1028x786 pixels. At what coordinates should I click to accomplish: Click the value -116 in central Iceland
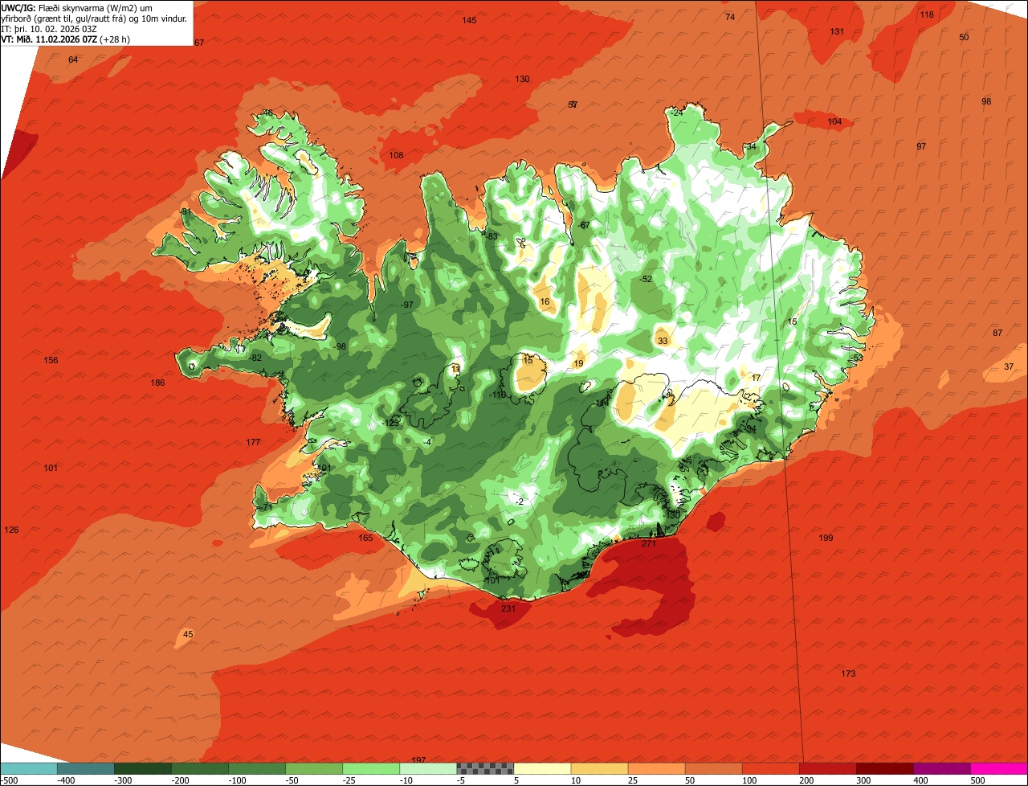click(x=498, y=395)
